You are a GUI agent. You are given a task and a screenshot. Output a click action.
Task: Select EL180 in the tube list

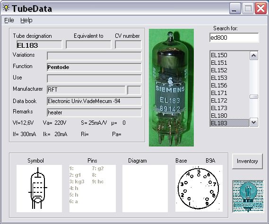[230, 116]
